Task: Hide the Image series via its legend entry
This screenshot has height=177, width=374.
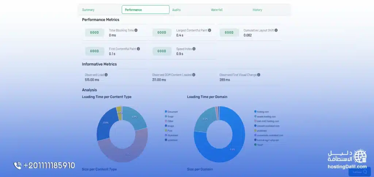Action: tap(170, 126)
